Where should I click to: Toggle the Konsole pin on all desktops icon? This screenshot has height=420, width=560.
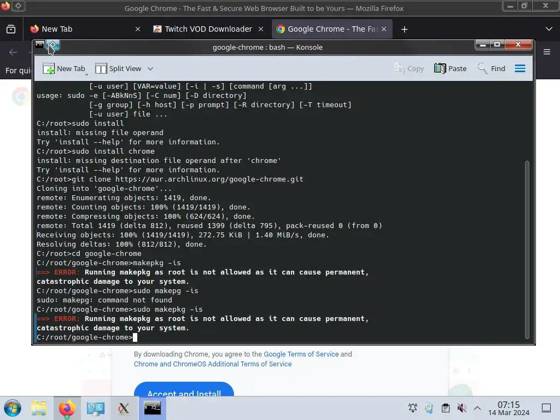(x=53, y=45)
